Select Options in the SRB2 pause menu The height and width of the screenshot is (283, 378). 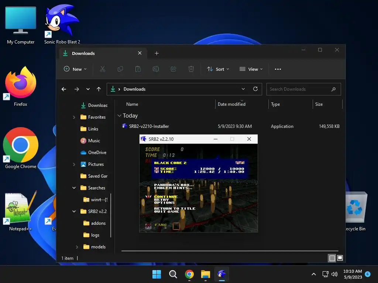point(164,203)
